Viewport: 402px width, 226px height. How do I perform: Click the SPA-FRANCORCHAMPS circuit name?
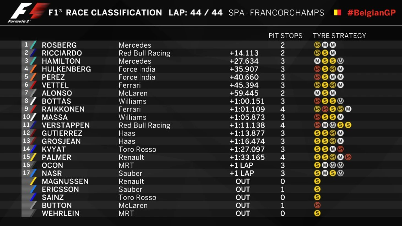click(x=276, y=13)
